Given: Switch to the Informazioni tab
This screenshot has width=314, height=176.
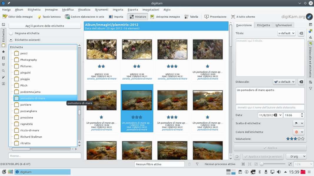Looking at the screenshot, I should 283,25.
